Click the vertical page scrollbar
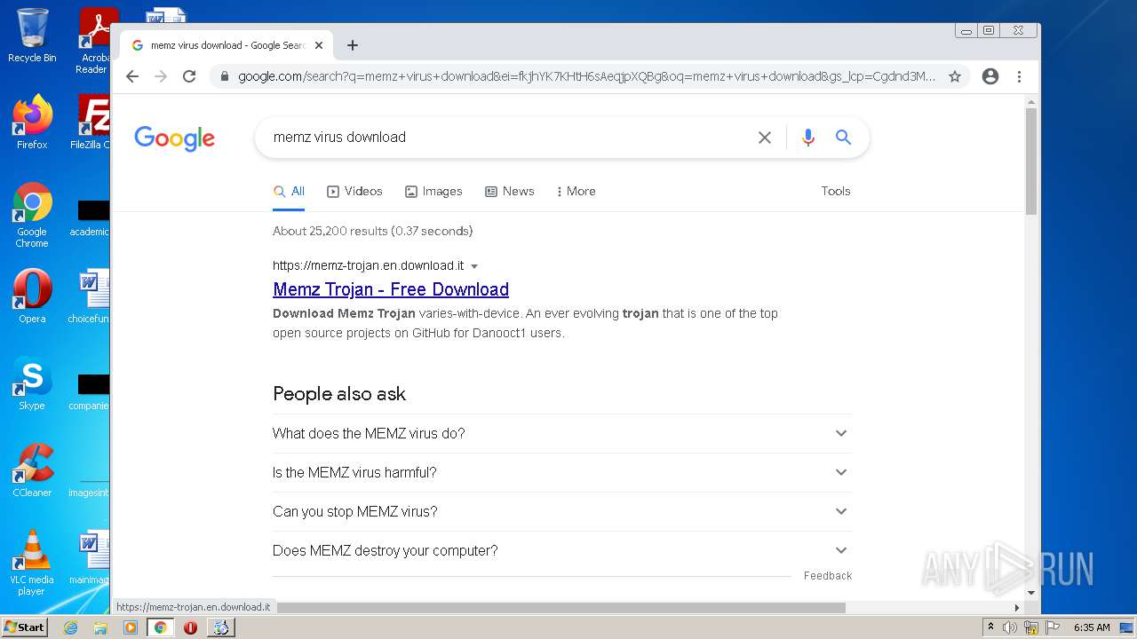The image size is (1137, 639). click(x=1031, y=160)
